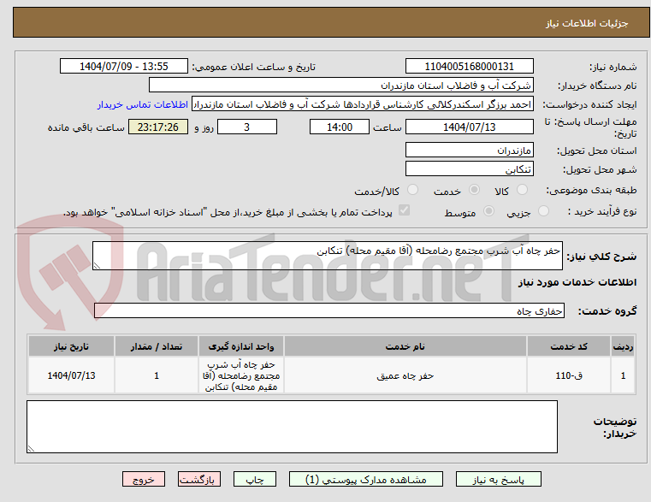
Task: Click the شماره نیاز number field
Action: point(469,67)
